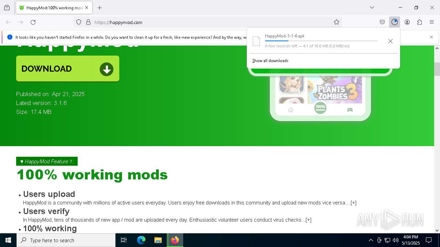Click the green DOWNLOAD button

tap(68, 69)
